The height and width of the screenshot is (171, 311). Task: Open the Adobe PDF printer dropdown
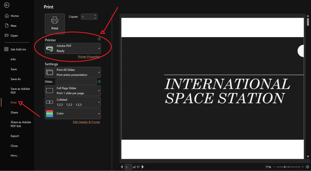(73, 48)
